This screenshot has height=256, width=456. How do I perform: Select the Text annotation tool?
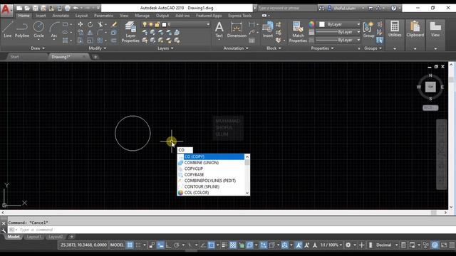click(219, 30)
